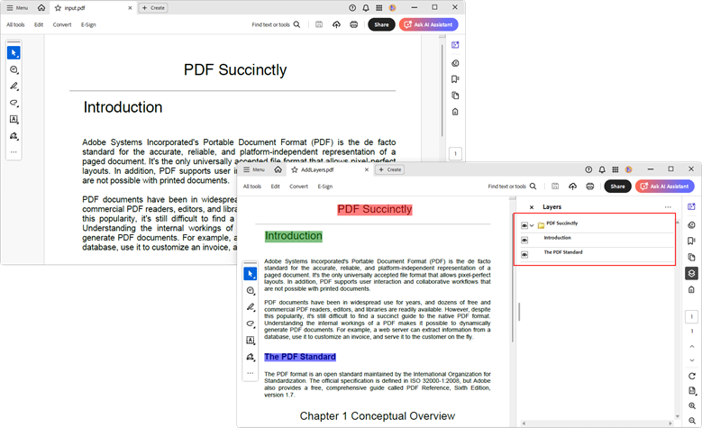Choose the Highlight pen tool in AddLayers window
Image resolution: width=702 pixels, height=428 pixels.
(251, 307)
